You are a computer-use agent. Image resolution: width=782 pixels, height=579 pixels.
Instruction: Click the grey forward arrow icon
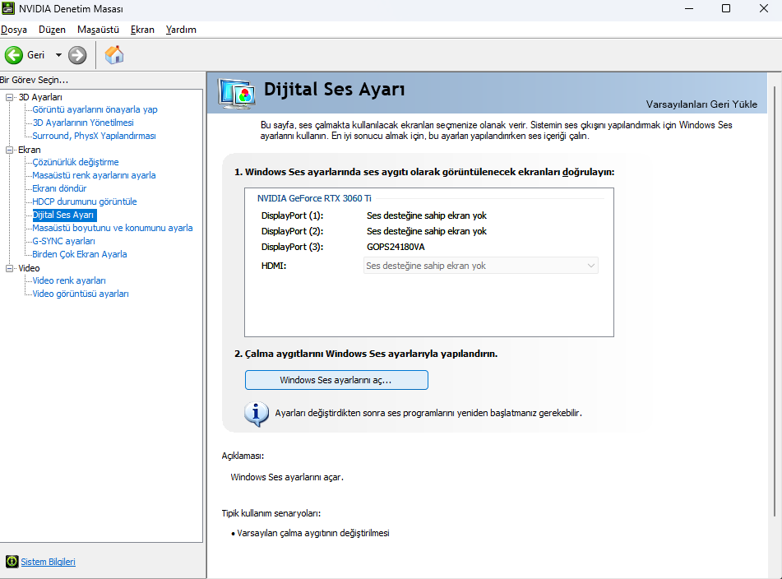tap(77, 55)
